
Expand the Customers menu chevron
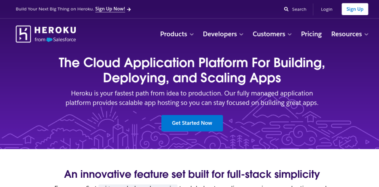click(290, 34)
